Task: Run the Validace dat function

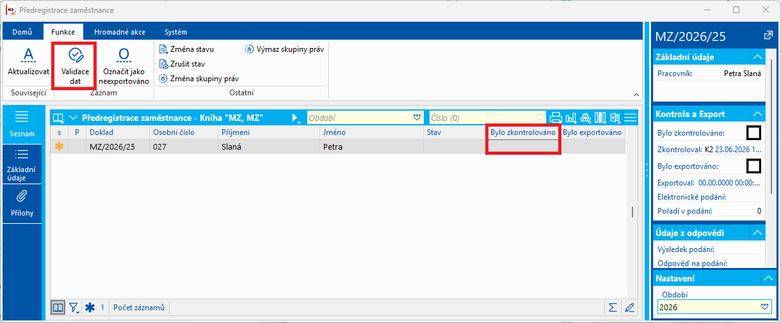Action: [75, 66]
